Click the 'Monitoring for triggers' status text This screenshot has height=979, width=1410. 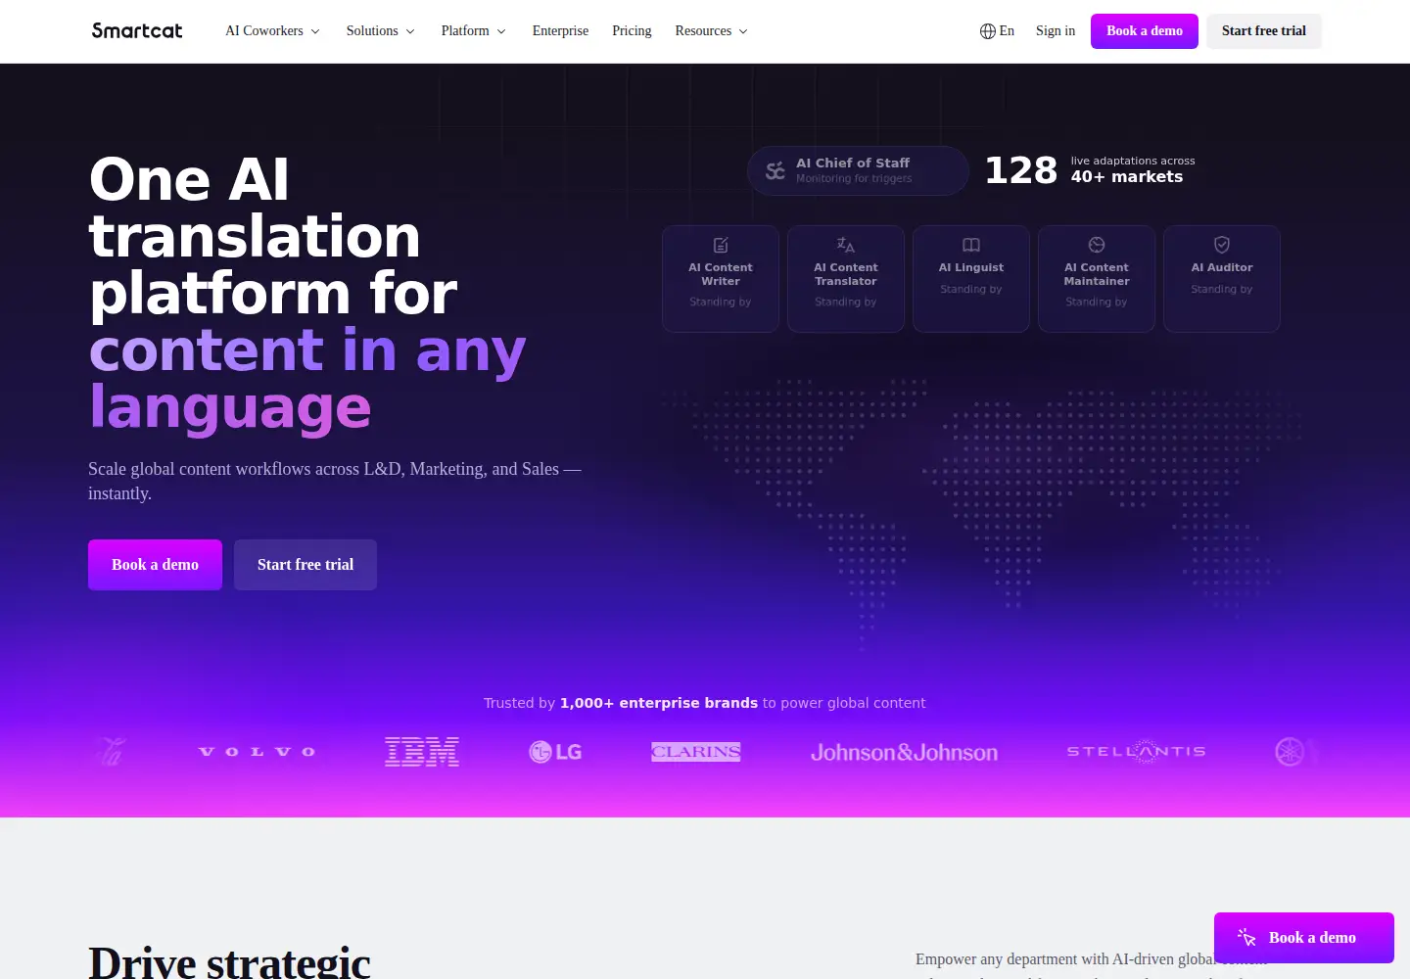point(854,179)
